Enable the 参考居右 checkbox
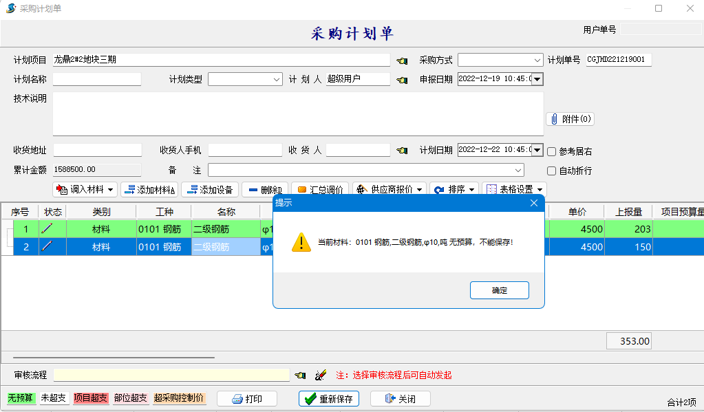704x412 pixels. (x=551, y=151)
